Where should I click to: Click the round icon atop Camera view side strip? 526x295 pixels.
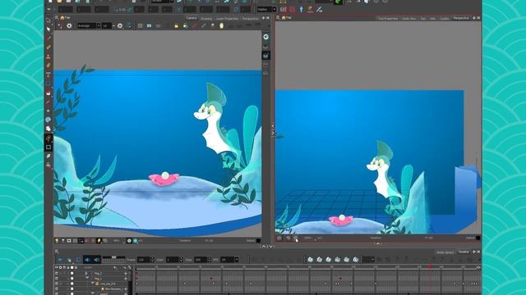point(266,37)
